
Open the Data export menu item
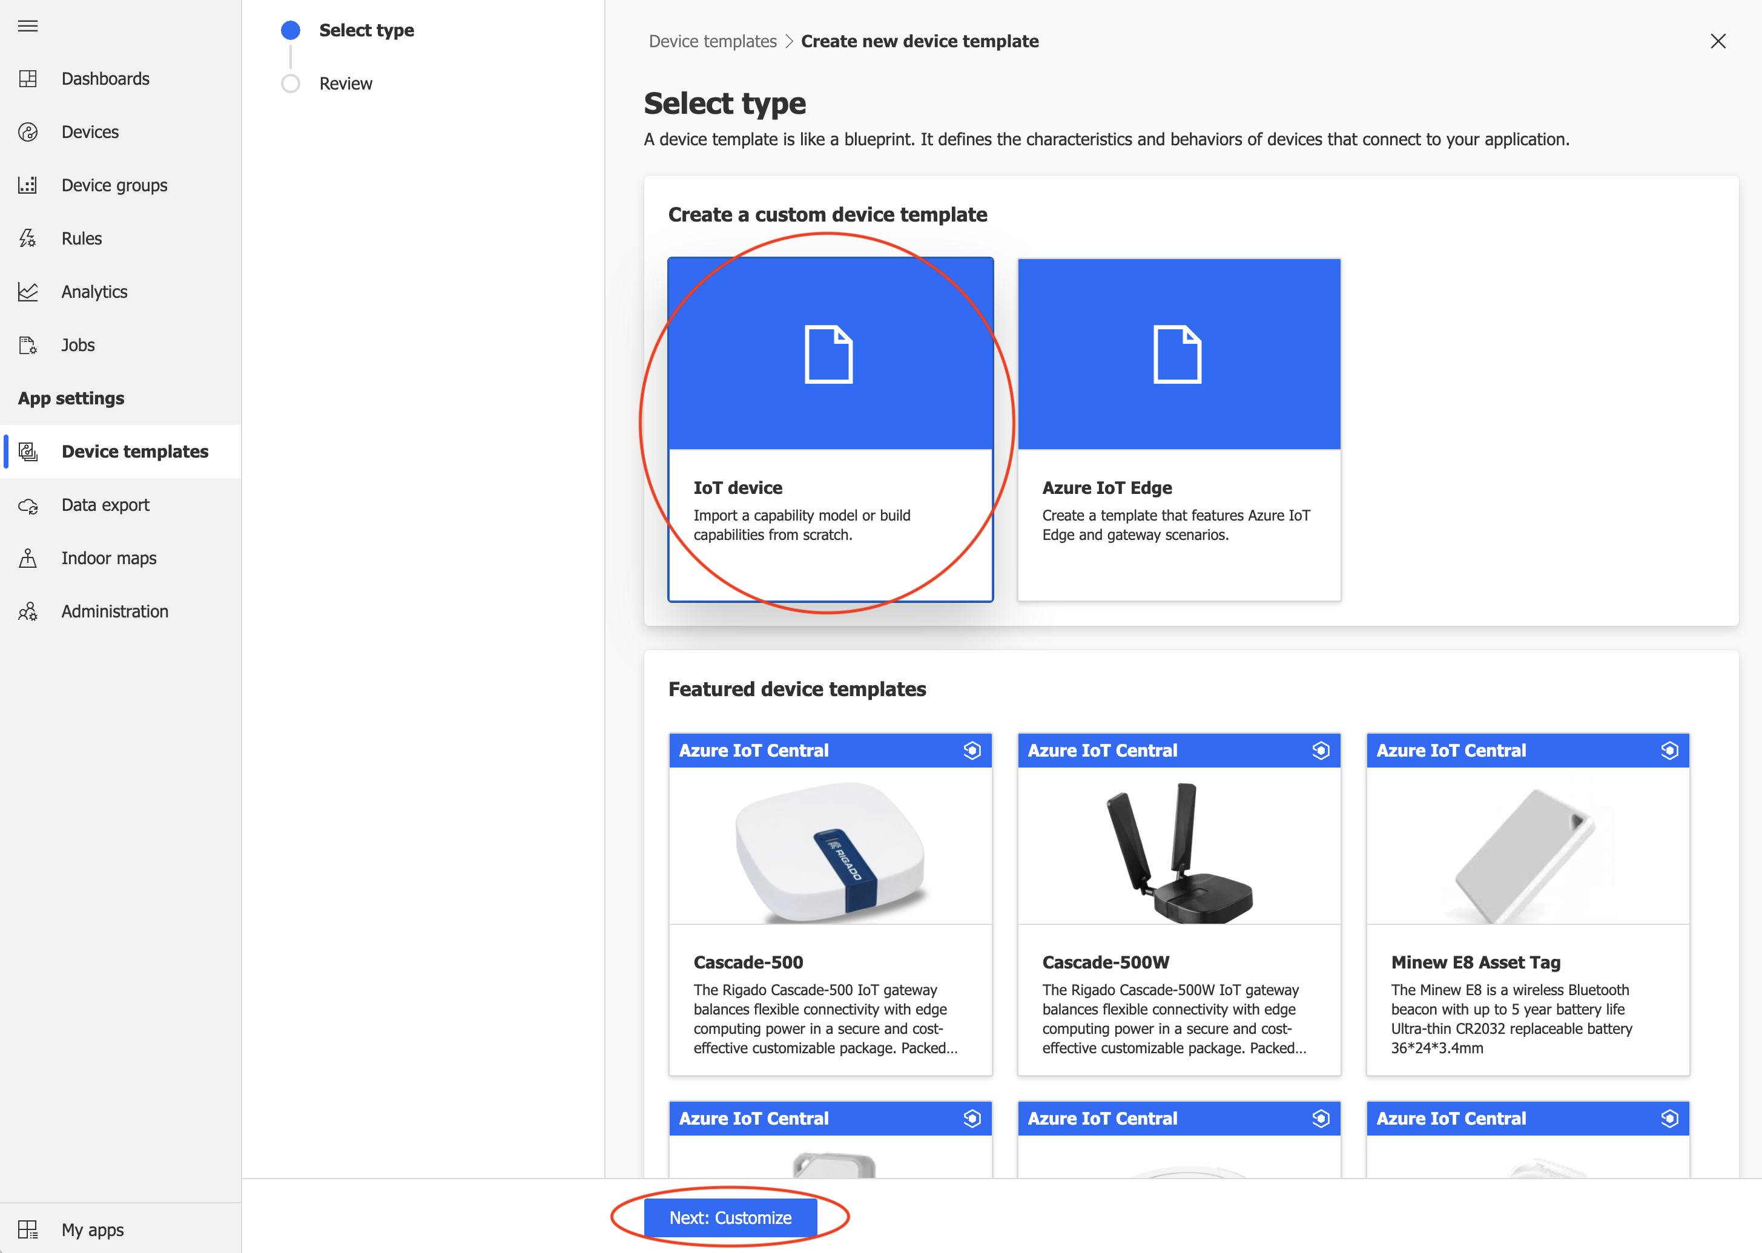pos(105,505)
